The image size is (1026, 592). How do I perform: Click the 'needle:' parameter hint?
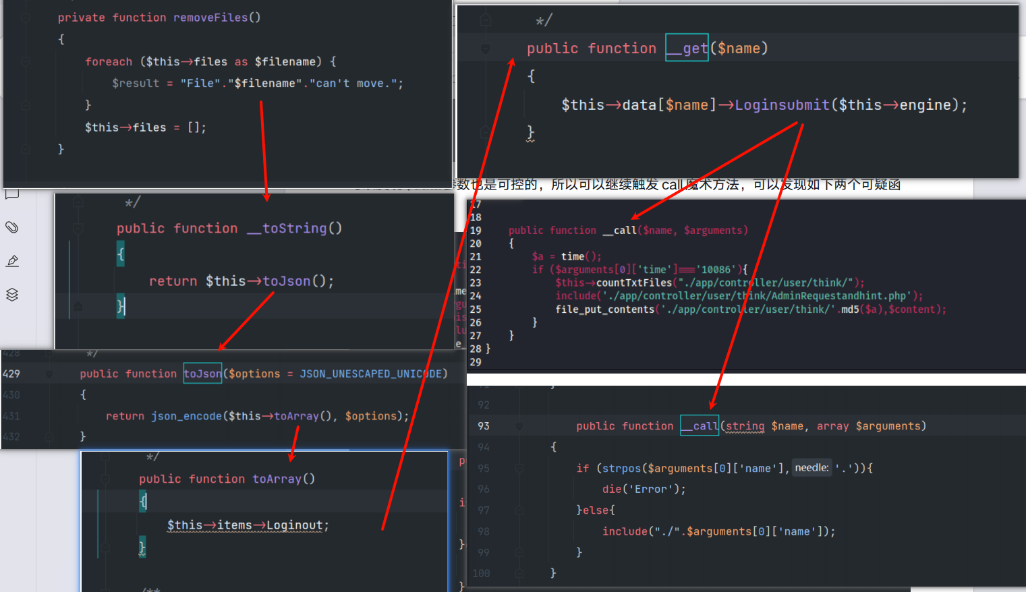click(811, 468)
